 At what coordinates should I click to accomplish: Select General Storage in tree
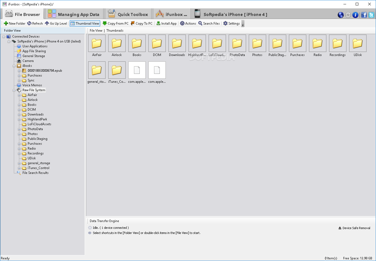pos(34,56)
